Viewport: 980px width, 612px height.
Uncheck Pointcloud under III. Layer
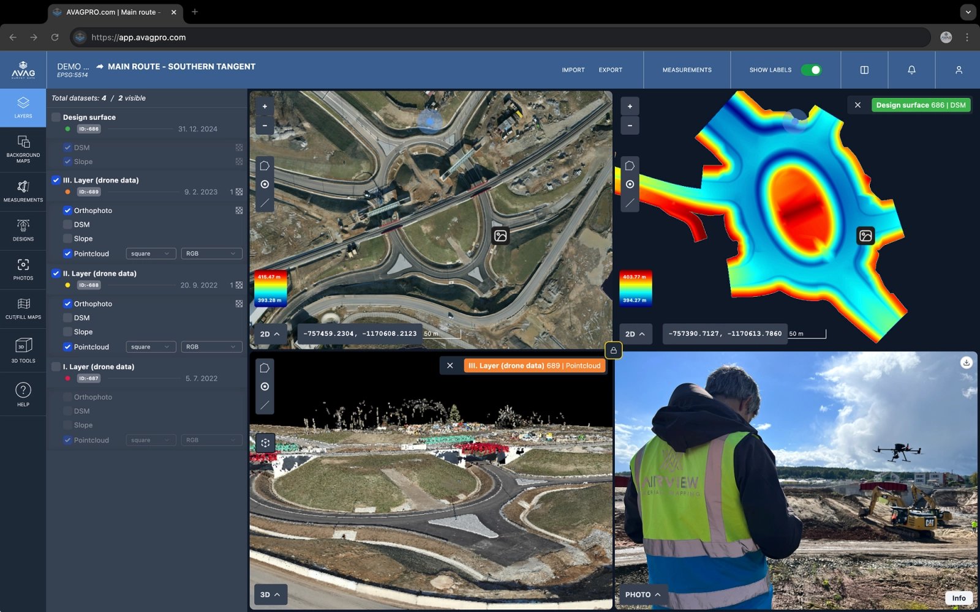pyautogui.click(x=67, y=253)
